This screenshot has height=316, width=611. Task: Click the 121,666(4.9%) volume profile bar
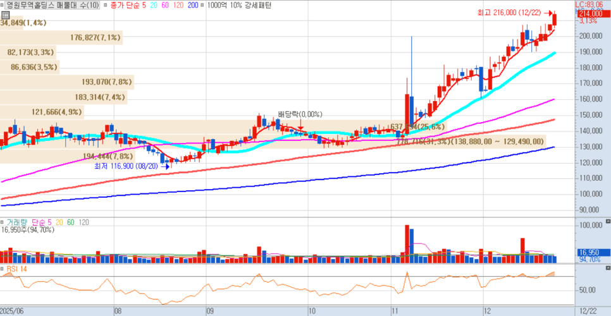42,112
